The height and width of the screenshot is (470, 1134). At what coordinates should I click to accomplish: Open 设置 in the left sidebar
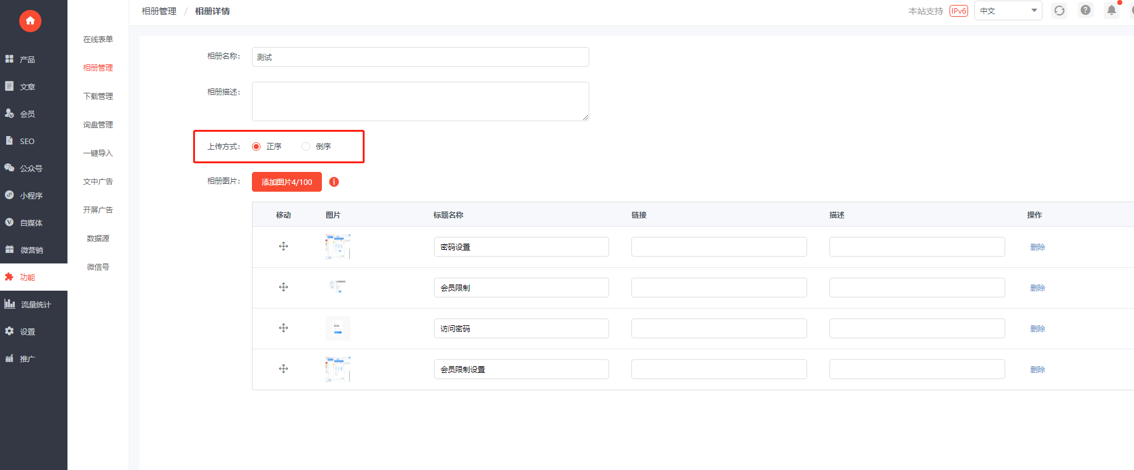pos(33,331)
